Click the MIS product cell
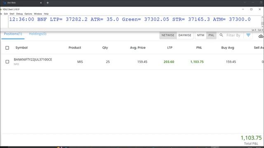This screenshot has height=148, width=264. click(80, 62)
